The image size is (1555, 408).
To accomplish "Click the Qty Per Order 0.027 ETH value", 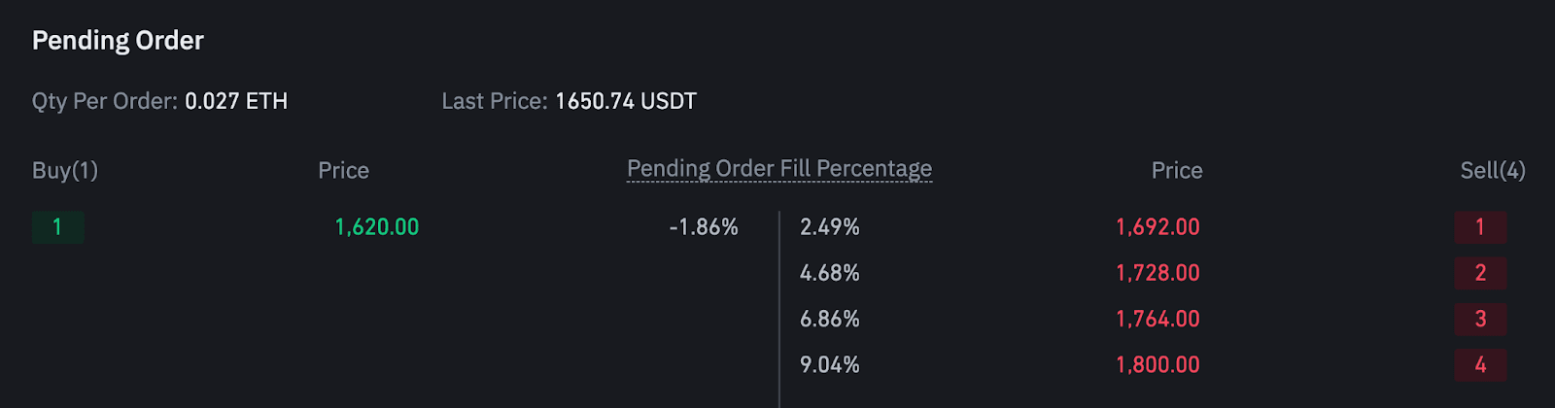I will pyautogui.click(x=236, y=101).
